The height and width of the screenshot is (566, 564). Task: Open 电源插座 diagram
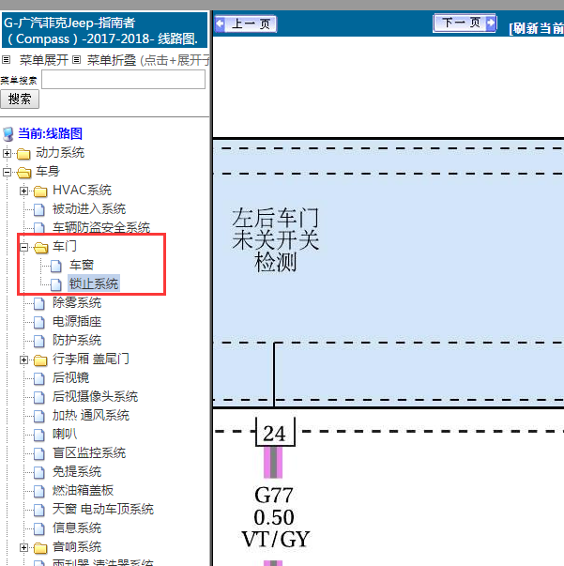(77, 322)
